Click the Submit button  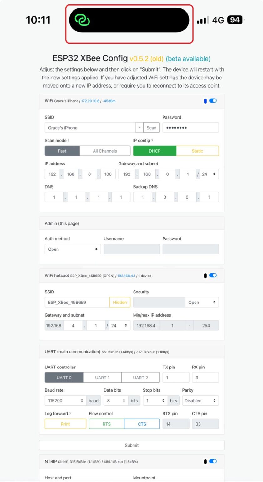pyautogui.click(x=131, y=445)
